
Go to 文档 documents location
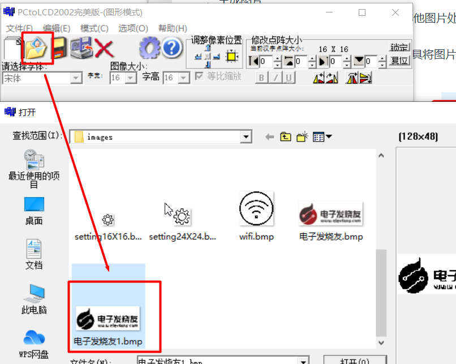(34, 255)
